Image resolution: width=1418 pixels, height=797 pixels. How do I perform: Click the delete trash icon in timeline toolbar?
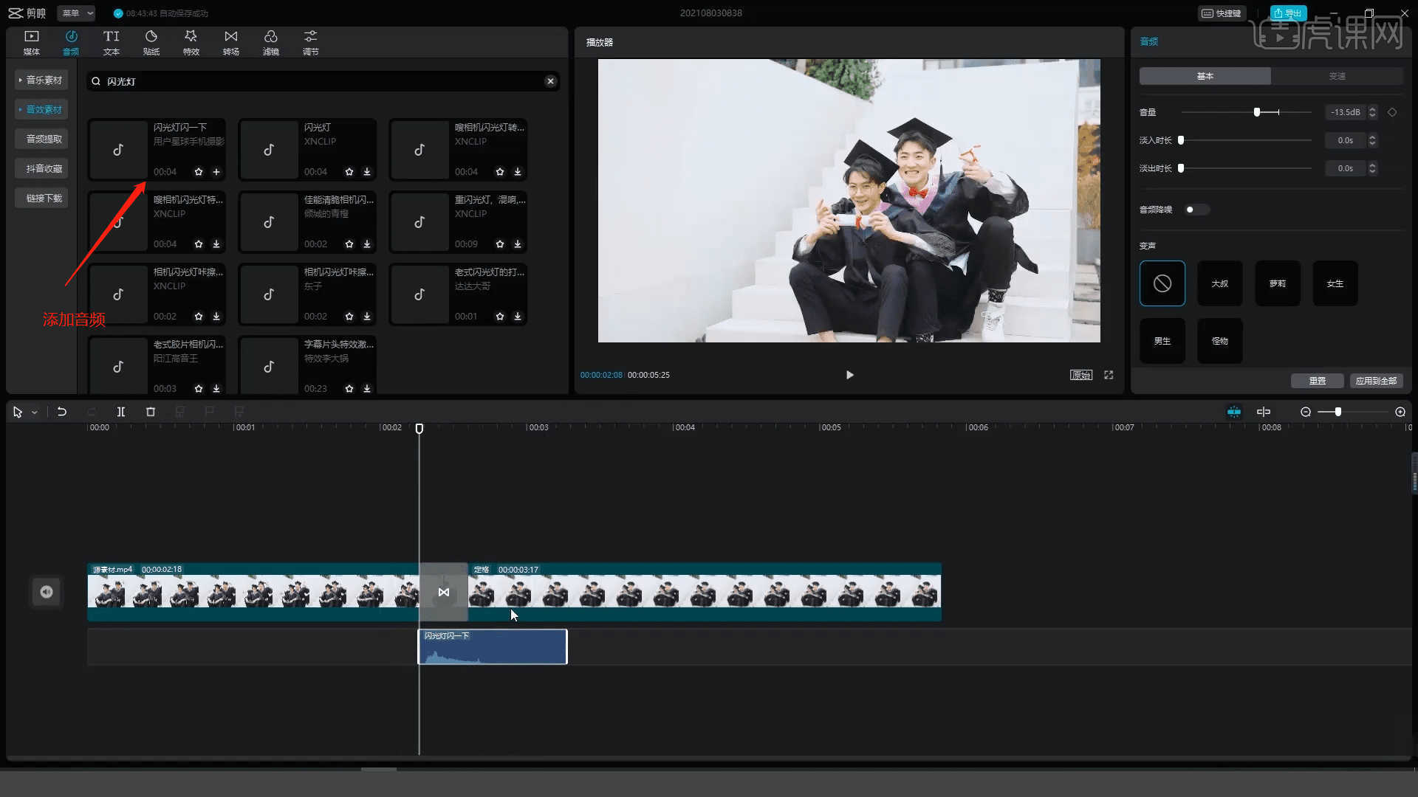tap(151, 412)
